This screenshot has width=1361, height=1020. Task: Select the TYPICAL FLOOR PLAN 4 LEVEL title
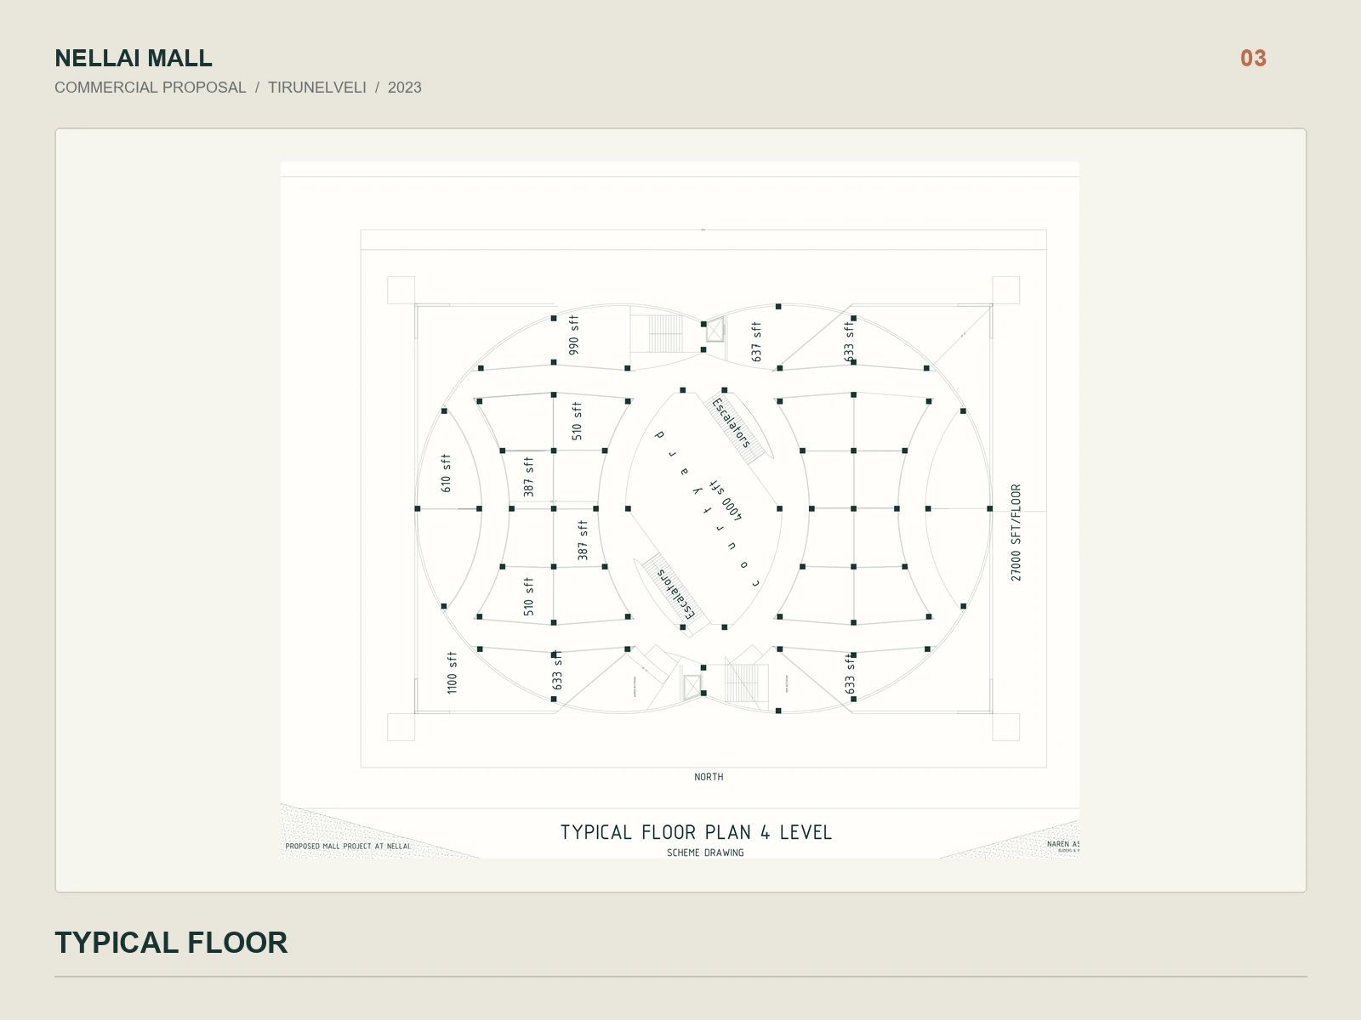coord(696,833)
